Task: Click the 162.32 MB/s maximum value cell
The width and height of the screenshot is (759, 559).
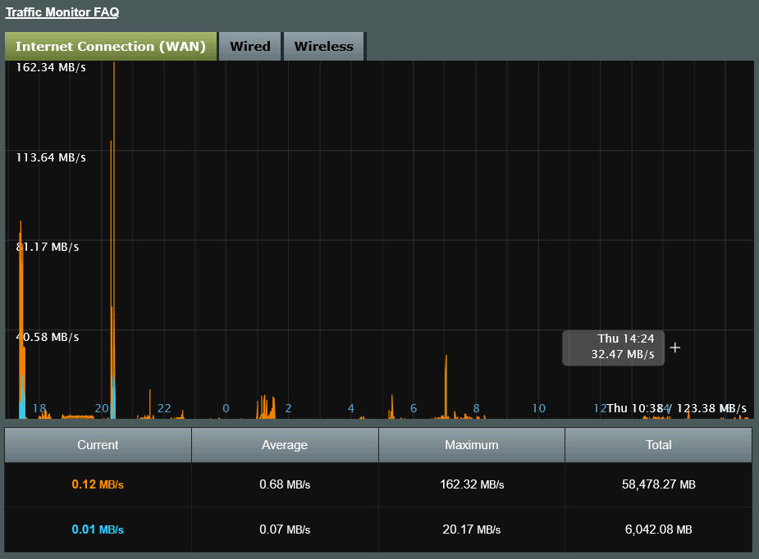Action: point(471,484)
